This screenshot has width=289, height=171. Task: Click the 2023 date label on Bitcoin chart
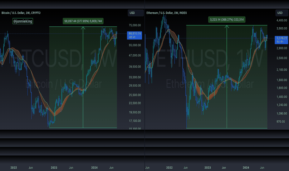click(54, 168)
